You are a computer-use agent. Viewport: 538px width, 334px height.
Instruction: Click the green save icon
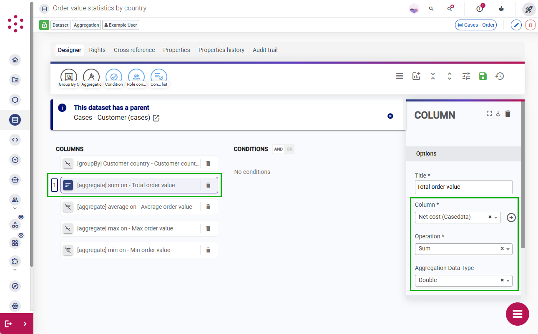[x=483, y=76]
